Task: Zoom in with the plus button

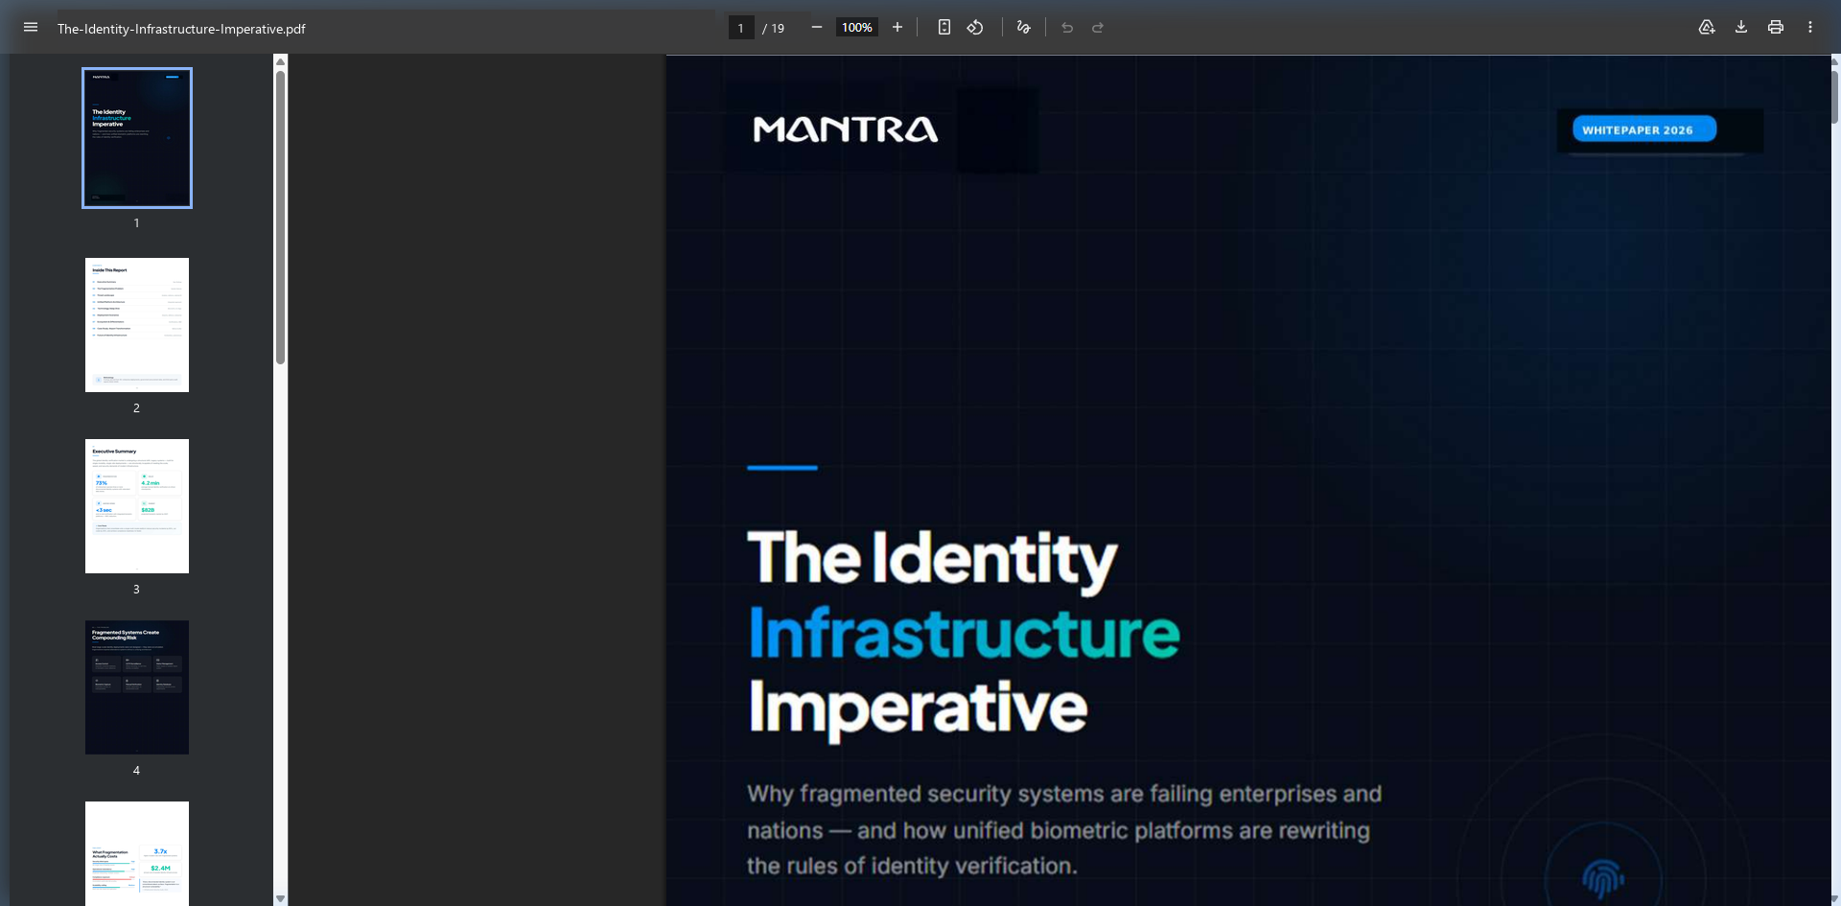Action: tap(897, 27)
